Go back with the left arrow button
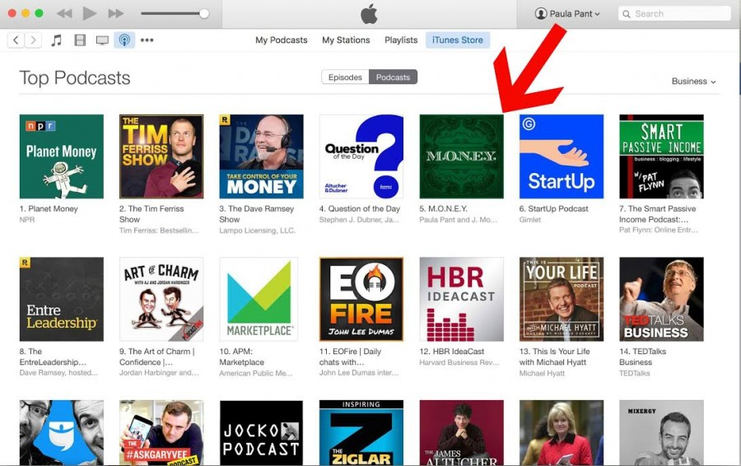 pyautogui.click(x=16, y=40)
